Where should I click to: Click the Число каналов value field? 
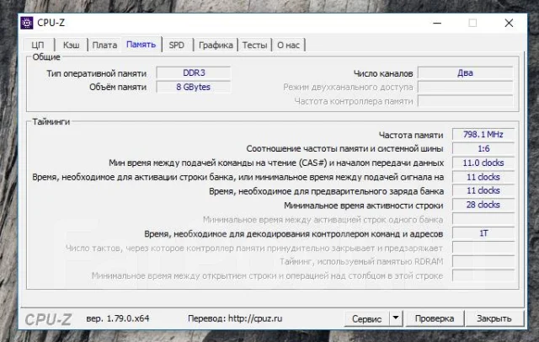(465, 73)
